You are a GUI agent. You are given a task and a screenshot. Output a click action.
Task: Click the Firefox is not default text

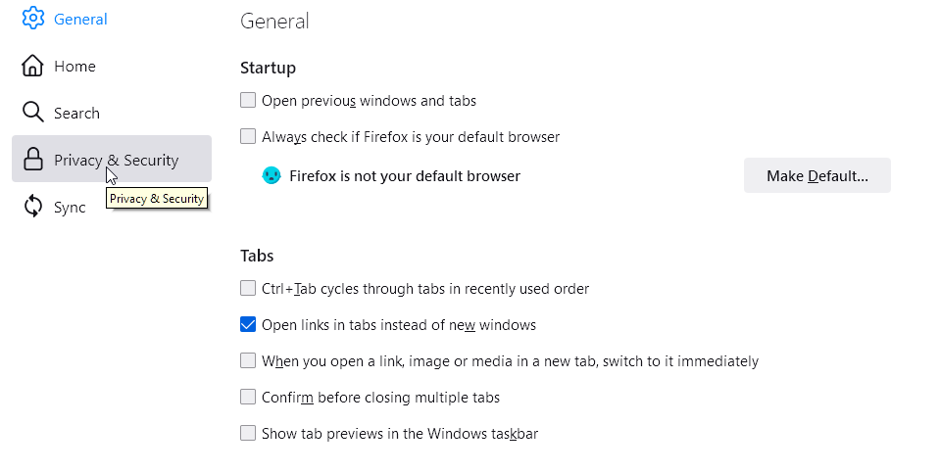(x=405, y=176)
